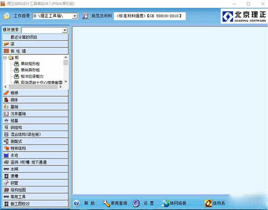Click the 结构系 button in bottom bar

pyautogui.click(x=215, y=203)
